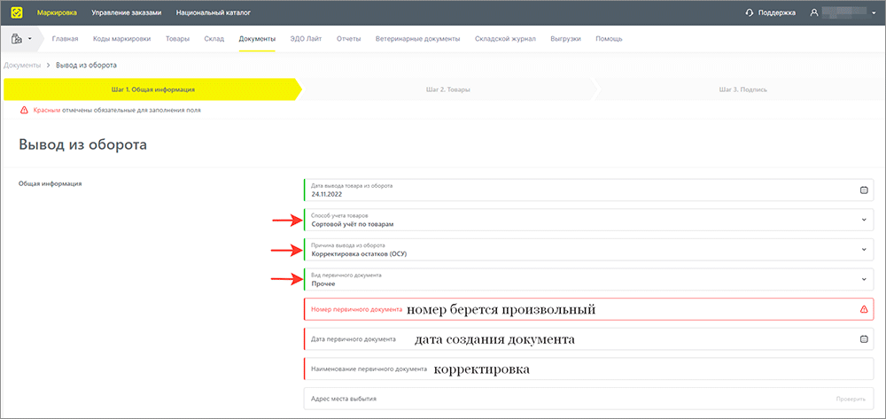Viewport: 886px width, 419px height.
Task: Open the ЭДО Лайт tab
Action: (x=306, y=39)
